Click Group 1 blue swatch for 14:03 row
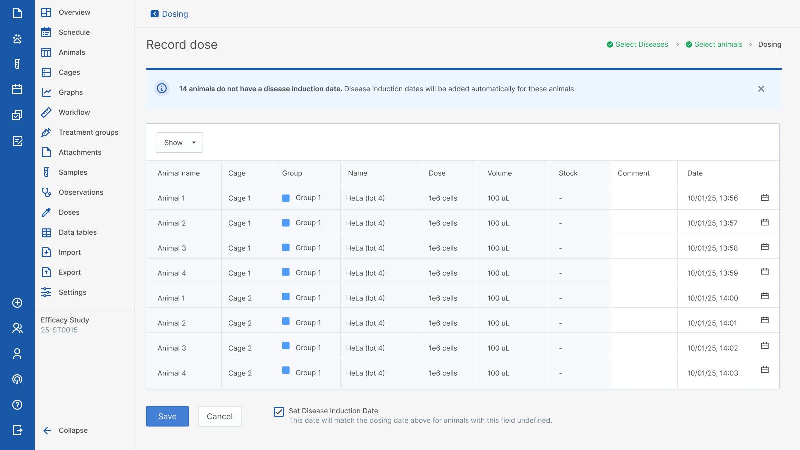 [x=286, y=370]
